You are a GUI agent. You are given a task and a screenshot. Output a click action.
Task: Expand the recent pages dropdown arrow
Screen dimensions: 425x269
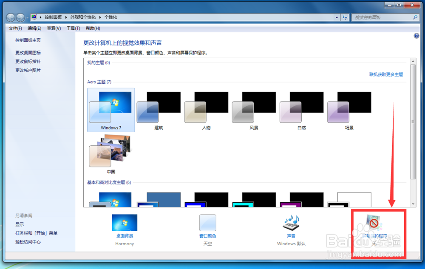click(x=27, y=18)
